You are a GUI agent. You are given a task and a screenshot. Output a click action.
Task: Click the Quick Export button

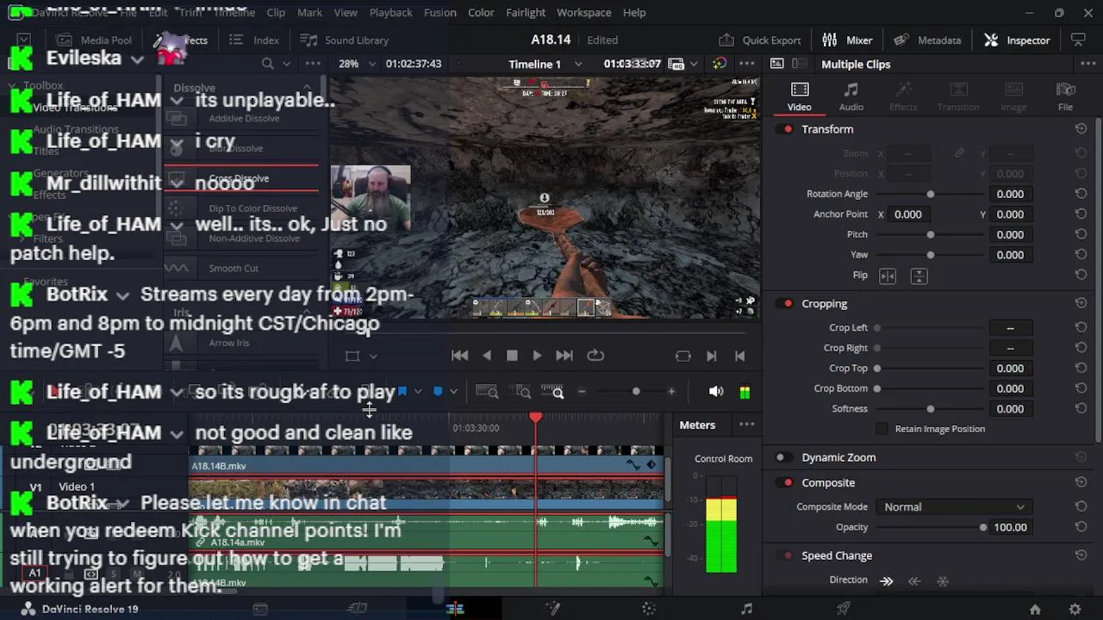pyautogui.click(x=760, y=40)
